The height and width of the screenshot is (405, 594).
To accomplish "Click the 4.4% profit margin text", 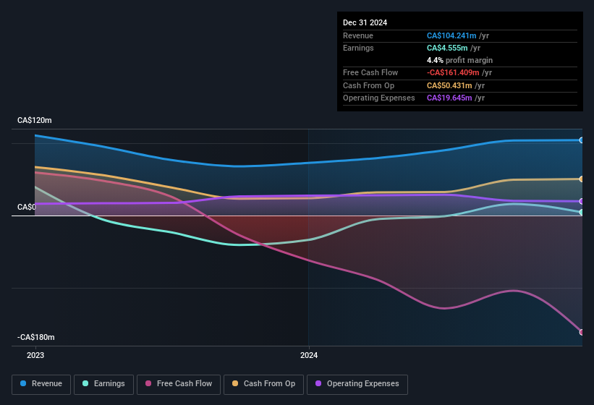I will click(459, 60).
